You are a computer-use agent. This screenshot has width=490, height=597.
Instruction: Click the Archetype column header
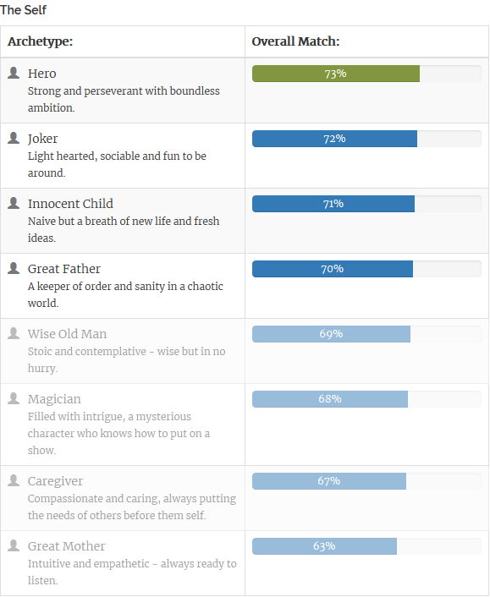40,41
